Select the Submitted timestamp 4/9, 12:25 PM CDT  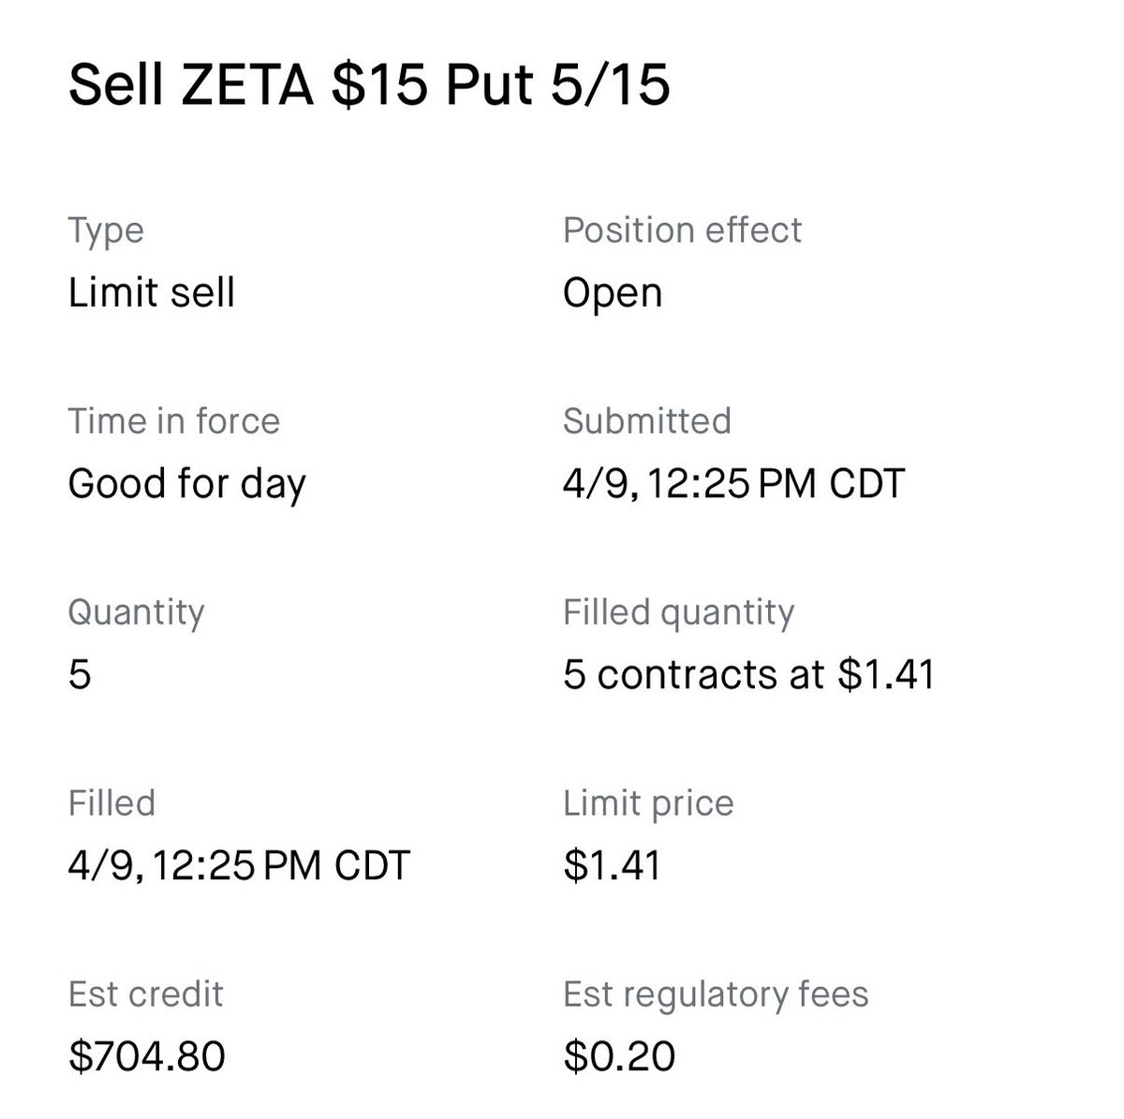pos(733,484)
